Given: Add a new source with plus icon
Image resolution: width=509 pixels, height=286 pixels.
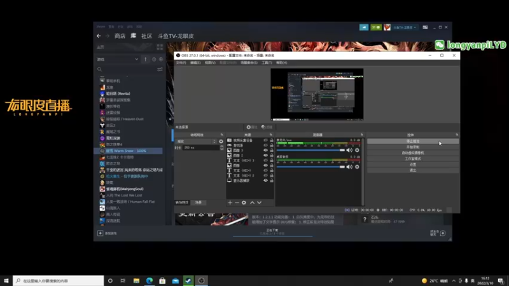Looking at the screenshot, I should coord(230,203).
